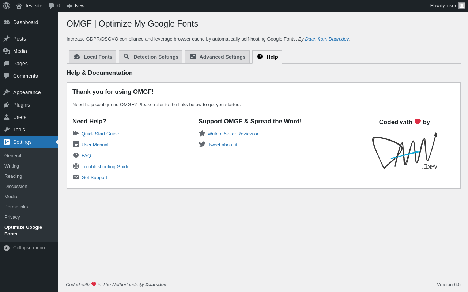Screen dimensions: 468x292
Task: Open the Appearance menu
Action: pos(27,92)
